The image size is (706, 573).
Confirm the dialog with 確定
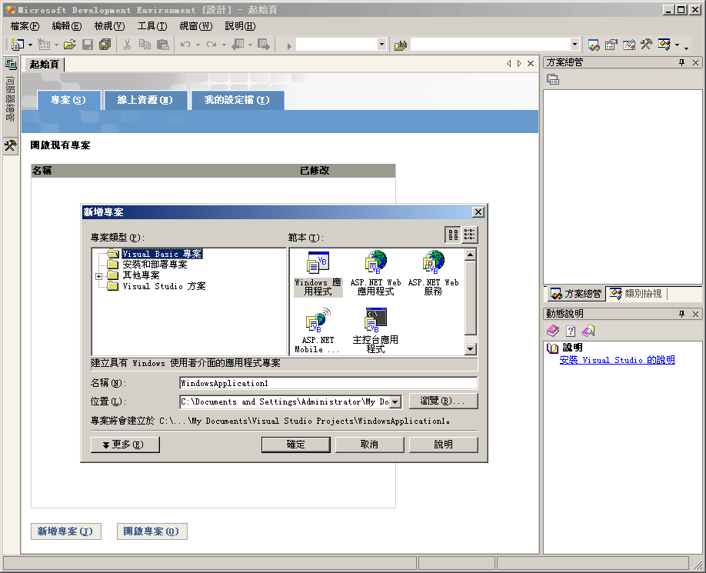(x=296, y=445)
